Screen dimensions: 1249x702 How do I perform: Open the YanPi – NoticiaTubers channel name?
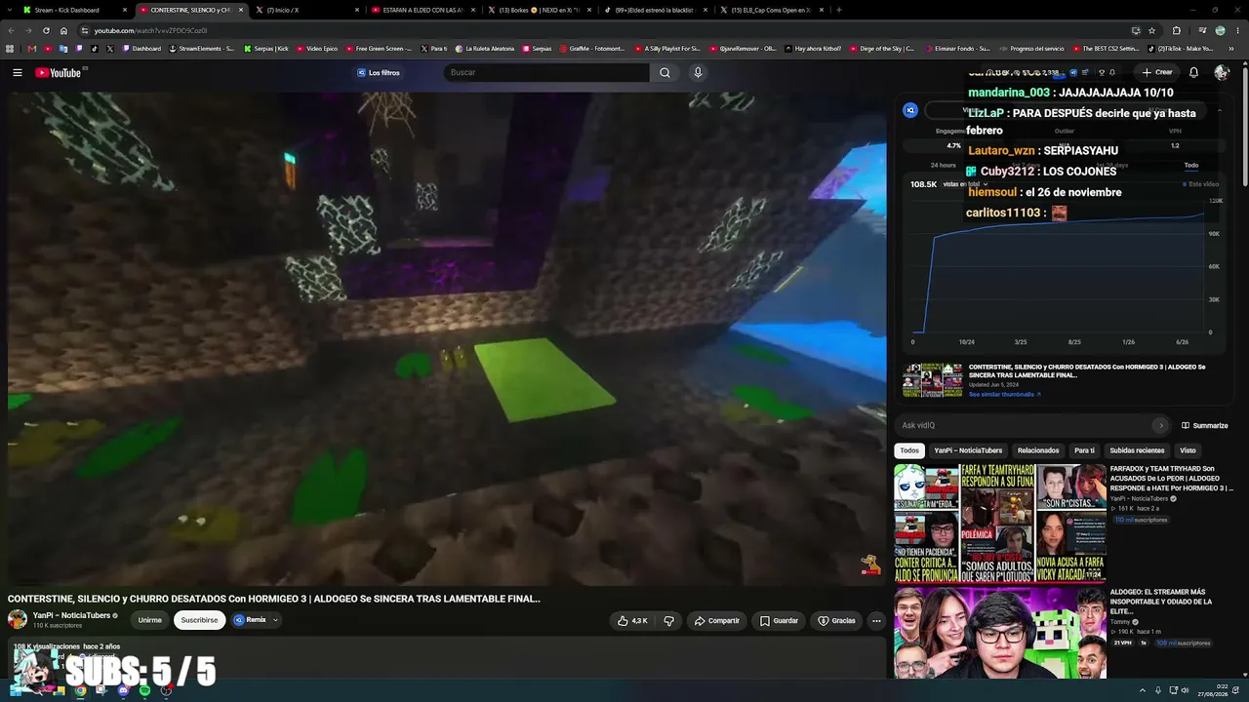71,615
